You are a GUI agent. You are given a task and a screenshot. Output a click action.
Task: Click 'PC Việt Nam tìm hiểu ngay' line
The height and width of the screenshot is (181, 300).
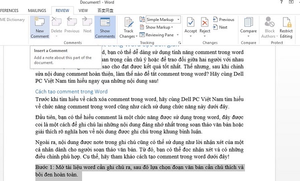[97, 81]
